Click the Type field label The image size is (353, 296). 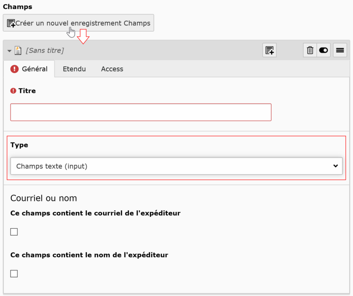point(19,145)
